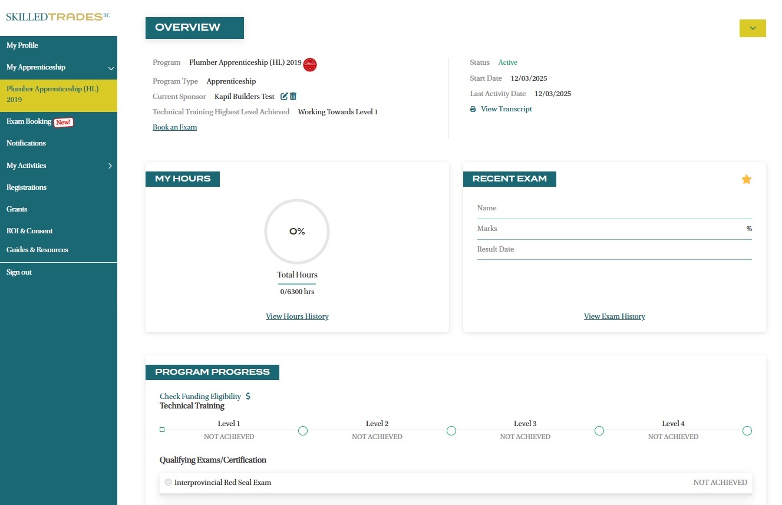Click the Book an Exam link
The height and width of the screenshot is (505, 782).
[x=174, y=127]
